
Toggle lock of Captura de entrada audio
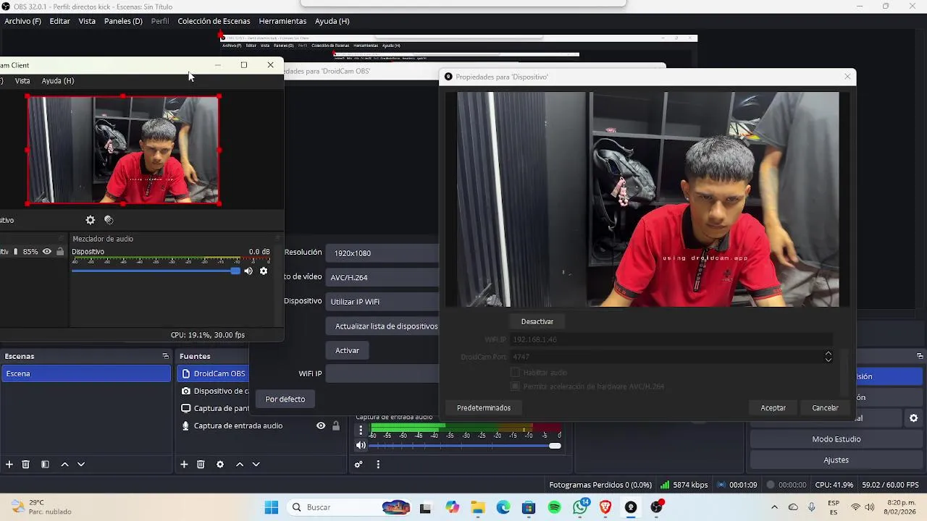(x=335, y=425)
